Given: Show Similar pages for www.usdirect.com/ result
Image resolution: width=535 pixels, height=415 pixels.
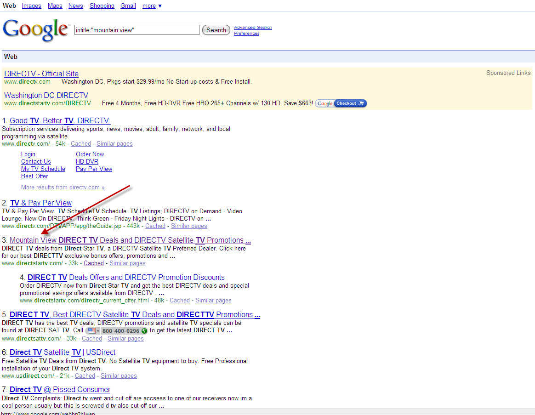Looking at the screenshot, I should pos(119,376).
